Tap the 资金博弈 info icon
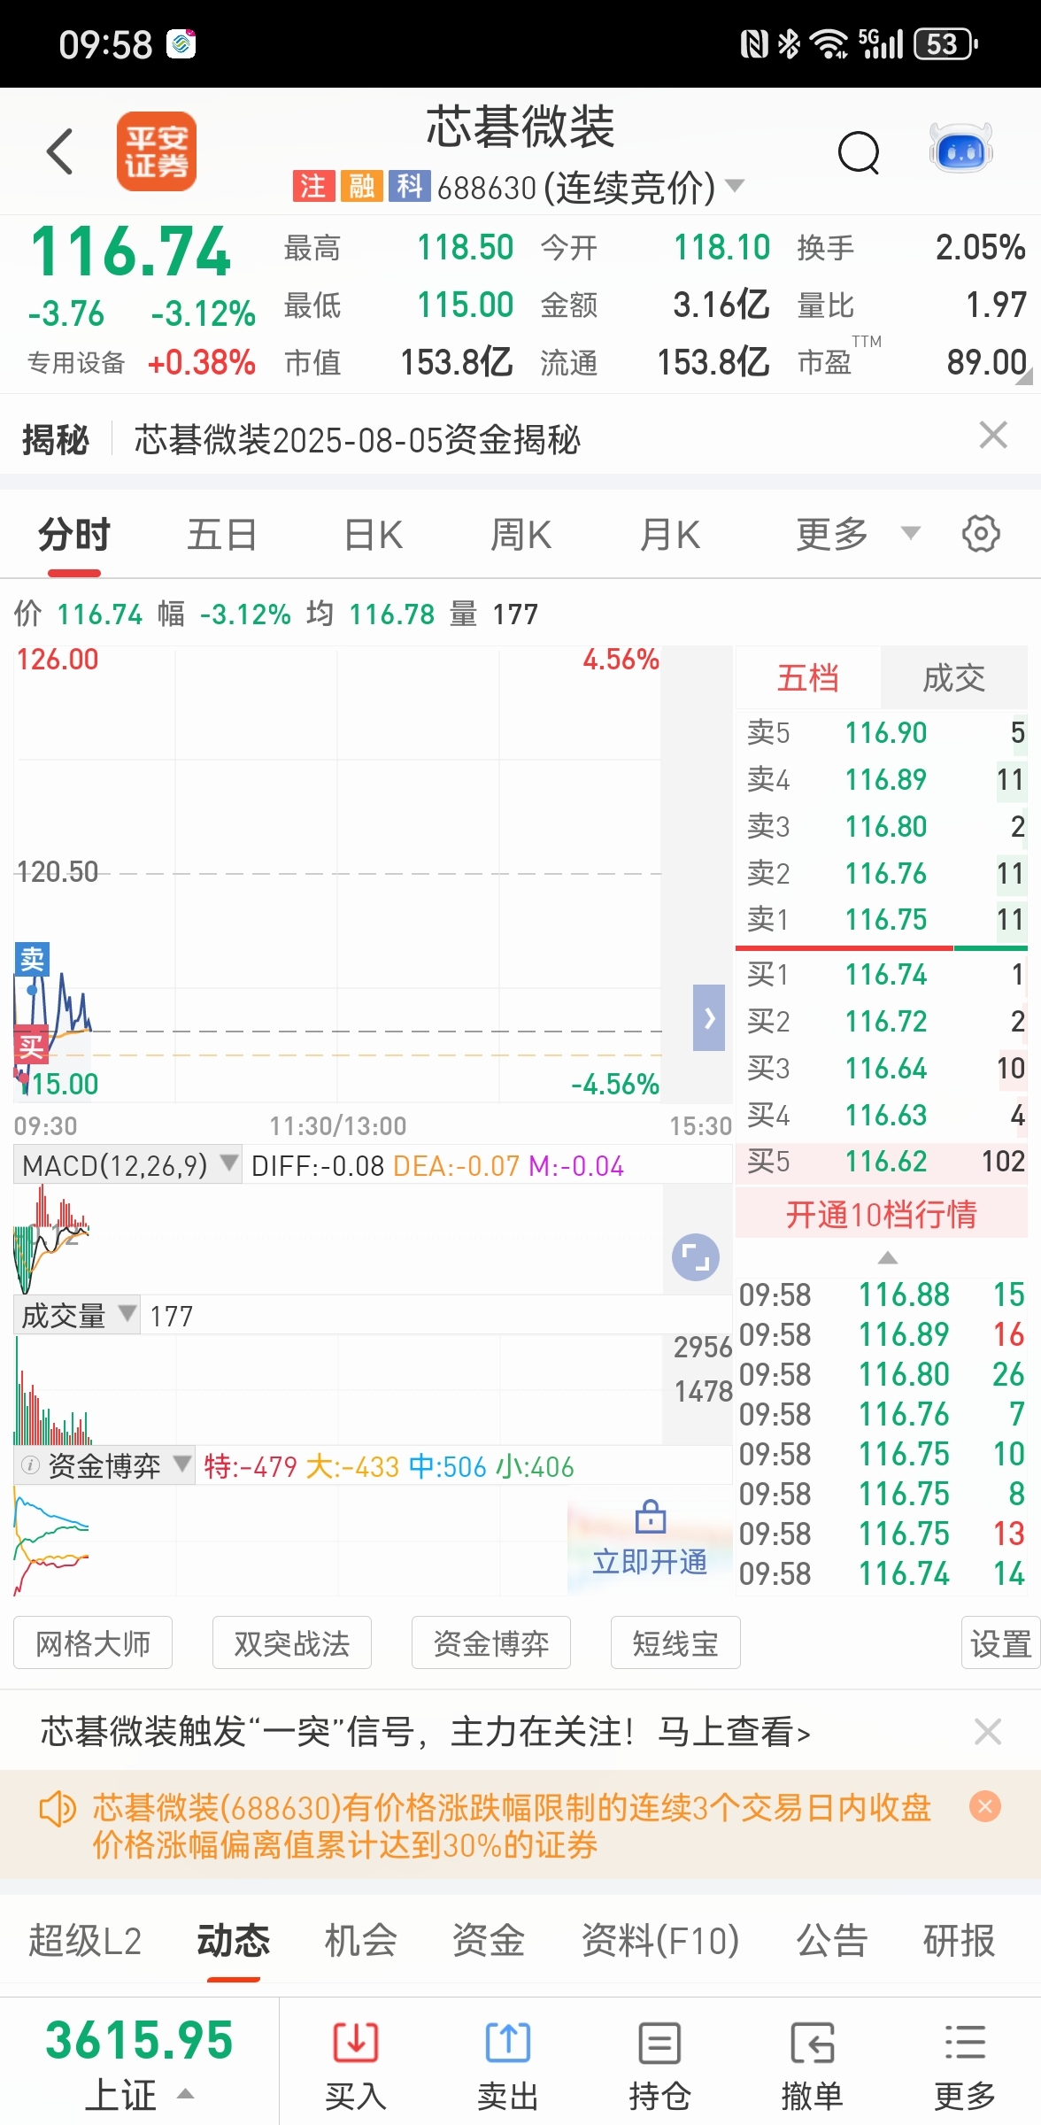This screenshot has height=2125, width=1041. tap(30, 1465)
